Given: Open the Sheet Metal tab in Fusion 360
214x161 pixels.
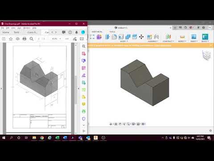Looking at the screenshot, I should (x=97, y=32).
